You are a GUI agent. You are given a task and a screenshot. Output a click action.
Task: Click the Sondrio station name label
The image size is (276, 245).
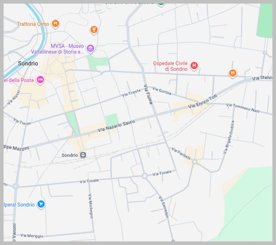(70, 155)
